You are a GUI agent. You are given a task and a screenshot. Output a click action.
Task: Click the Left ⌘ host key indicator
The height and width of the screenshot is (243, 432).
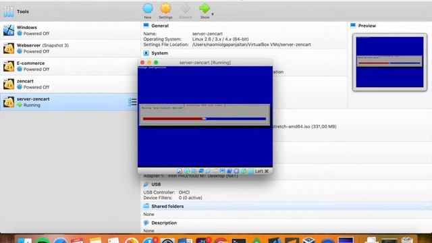(262, 171)
